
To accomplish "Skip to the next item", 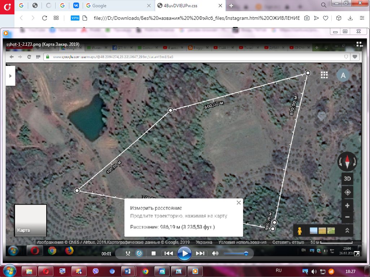I will (x=200, y=254).
